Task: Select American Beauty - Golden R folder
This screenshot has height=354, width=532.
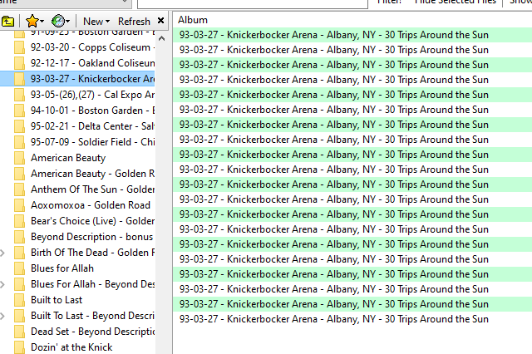Action: coord(92,174)
